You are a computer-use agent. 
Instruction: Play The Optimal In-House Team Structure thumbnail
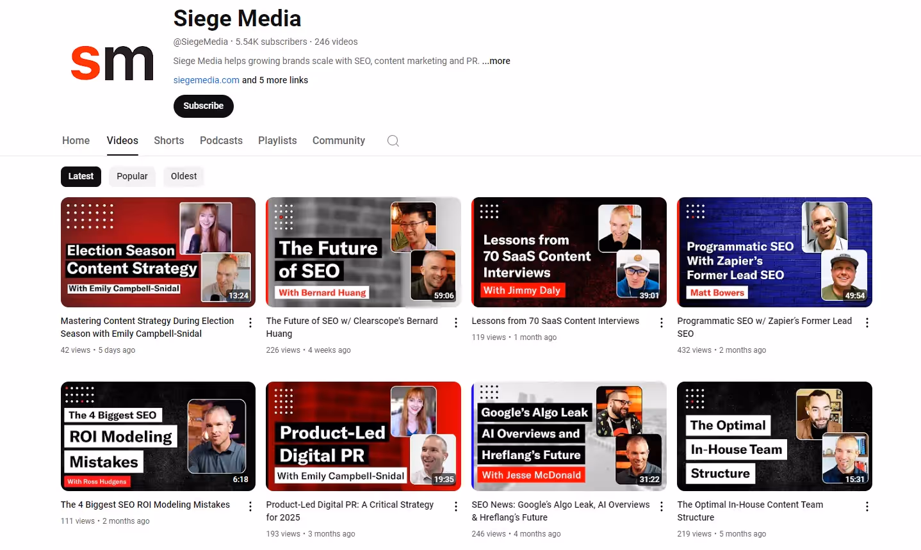(775, 437)
